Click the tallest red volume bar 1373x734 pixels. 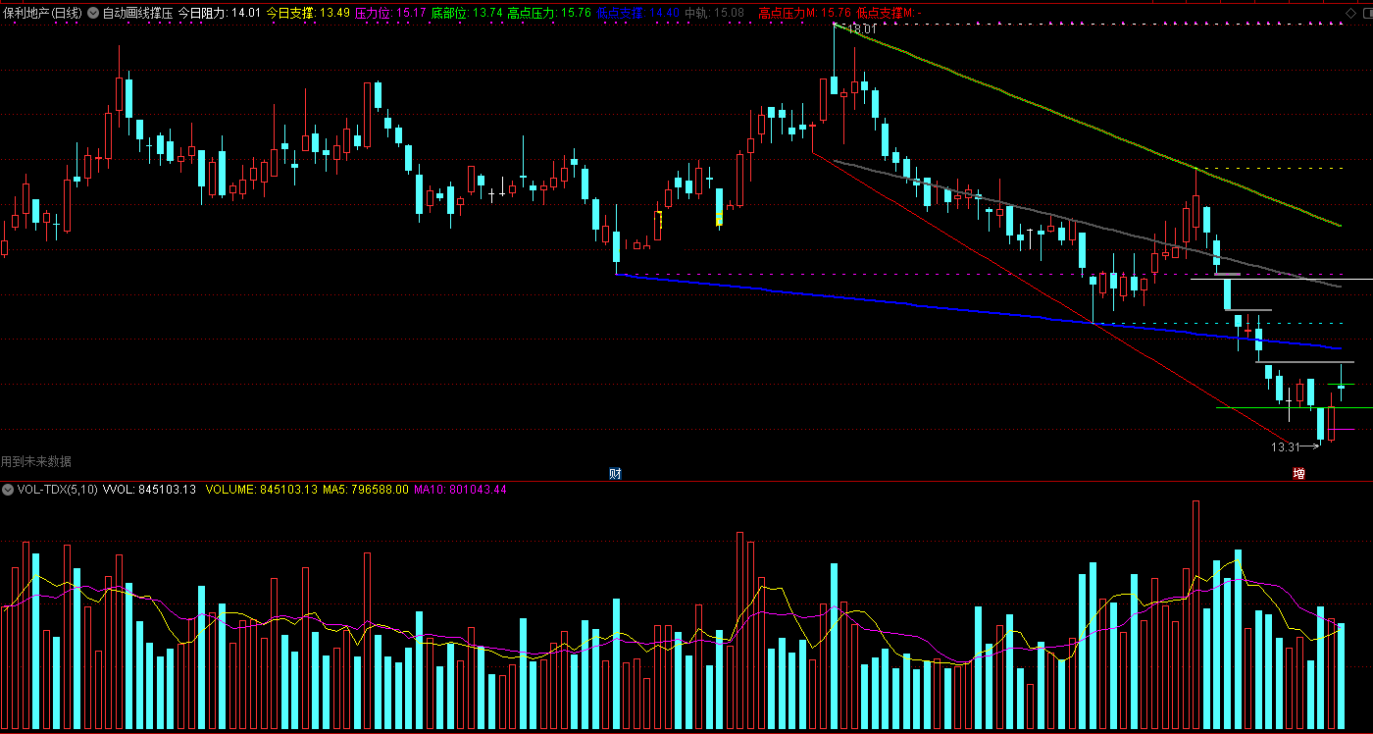1195,615
